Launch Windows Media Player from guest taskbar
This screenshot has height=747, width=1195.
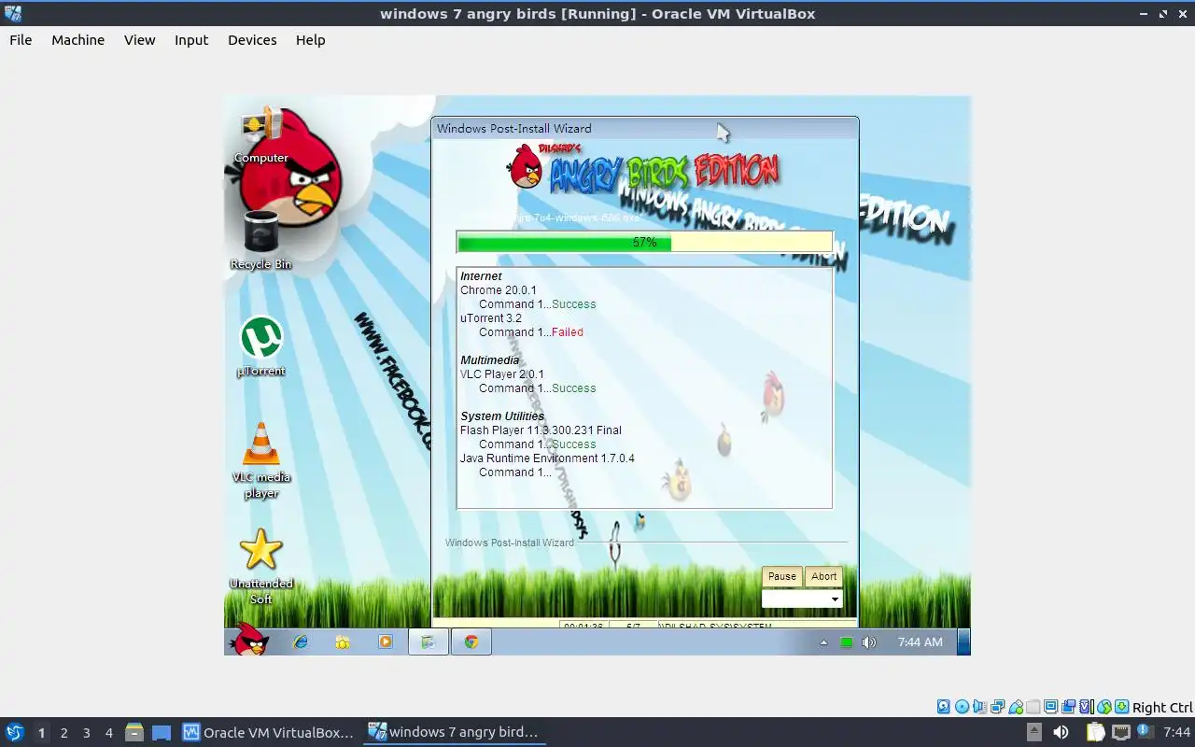(385, 641)
